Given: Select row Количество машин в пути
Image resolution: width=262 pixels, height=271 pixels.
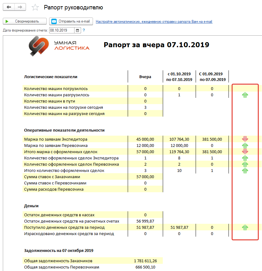Looking at the screenshot, I should coord(49,101).
